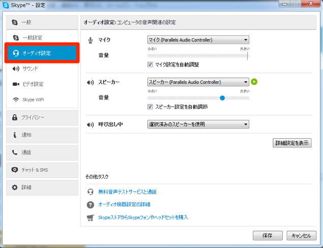
Task: Click the オーディオ設定 header title text
Action: (x=100, y=22)
